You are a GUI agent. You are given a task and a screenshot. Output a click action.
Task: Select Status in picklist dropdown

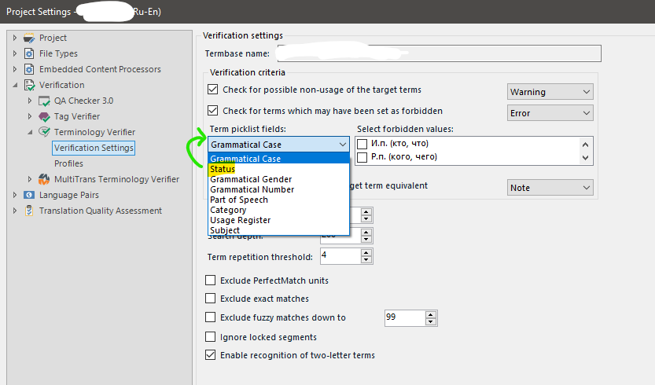click(x=278, y=169)
